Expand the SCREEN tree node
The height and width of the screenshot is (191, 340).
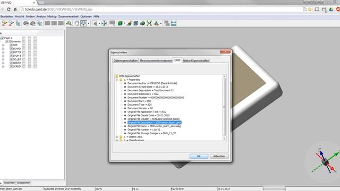(x=3, y=66)
